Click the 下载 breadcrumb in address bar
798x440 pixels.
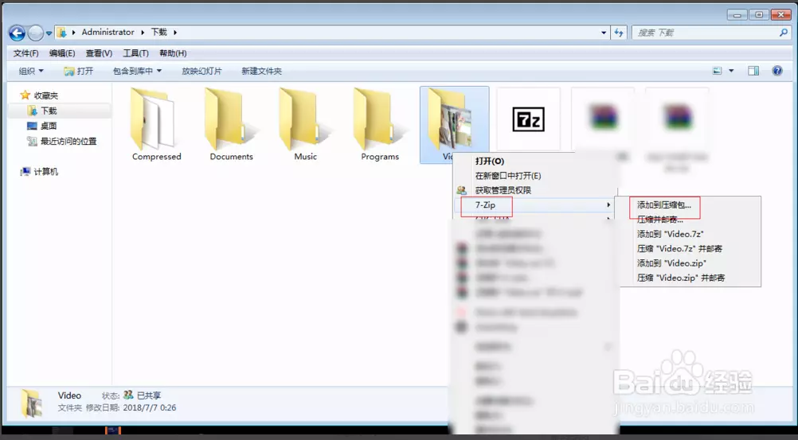pos(158,32)
